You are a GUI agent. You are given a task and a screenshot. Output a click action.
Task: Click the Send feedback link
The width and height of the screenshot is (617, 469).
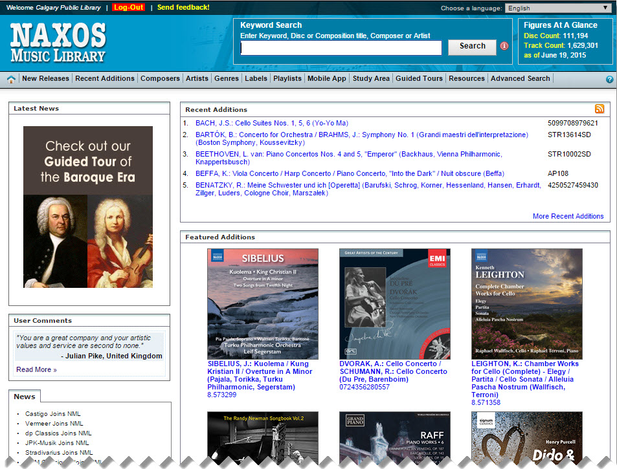pyautogui.click(x=183, y=8)
